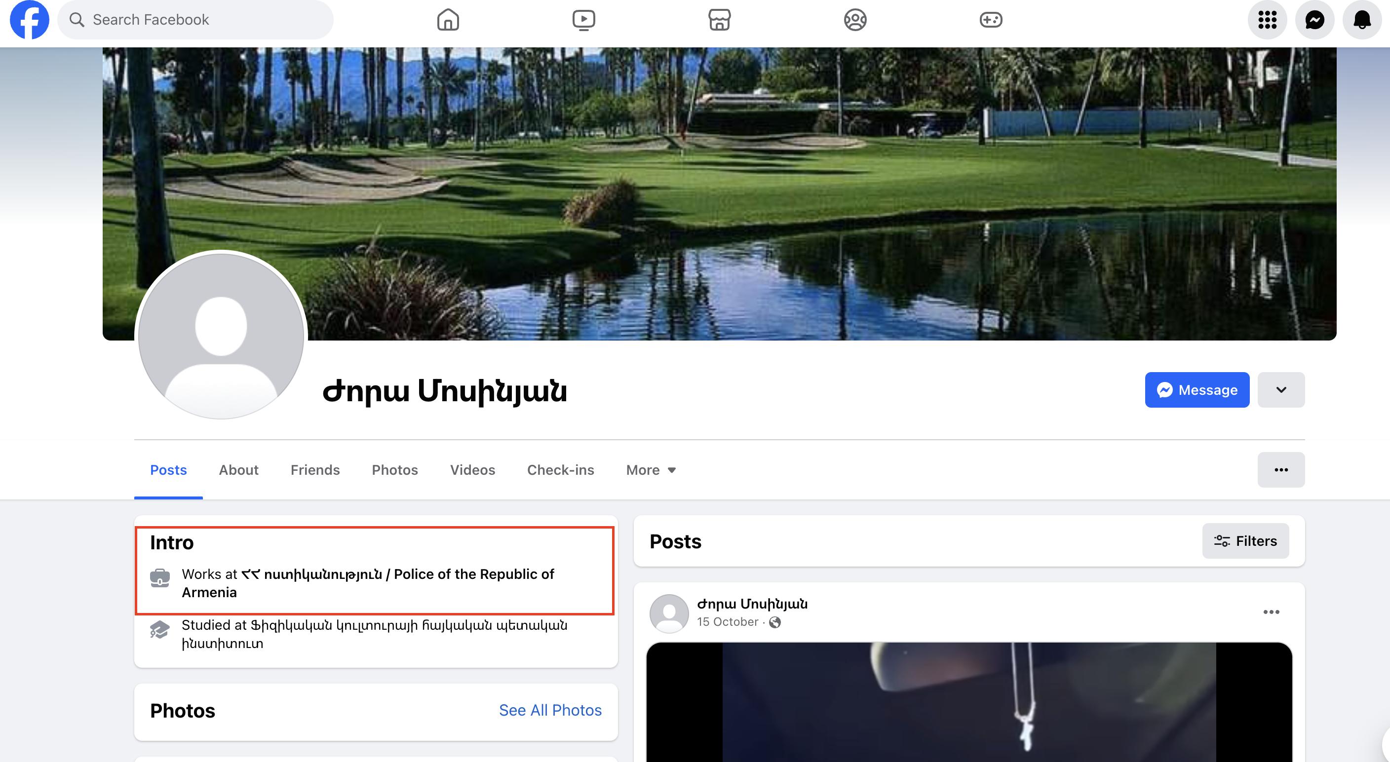The height and width of the screenshot is (762, 1390).
Task: Switch to the Posts tab
Action: coord(168,470)
